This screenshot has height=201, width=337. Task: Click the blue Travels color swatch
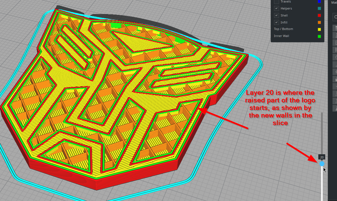[319, 2]
